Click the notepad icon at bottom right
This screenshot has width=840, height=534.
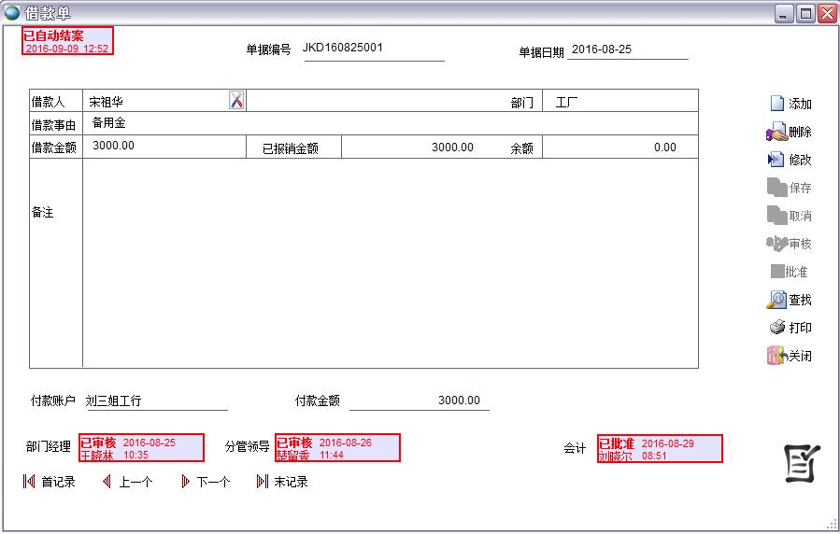click(802, 463)
